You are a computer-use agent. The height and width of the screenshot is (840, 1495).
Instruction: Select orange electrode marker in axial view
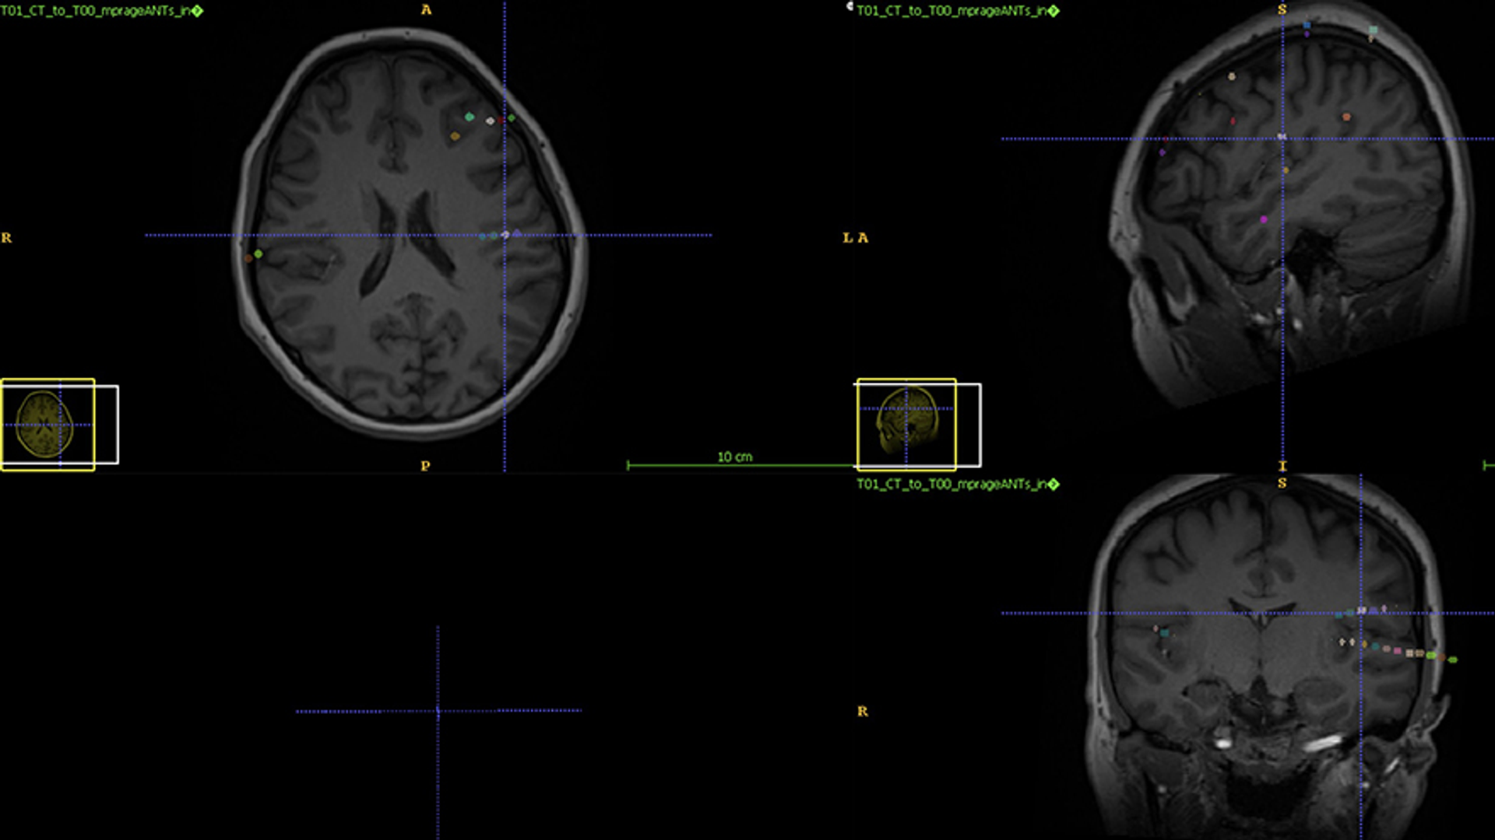click(455, 137)
